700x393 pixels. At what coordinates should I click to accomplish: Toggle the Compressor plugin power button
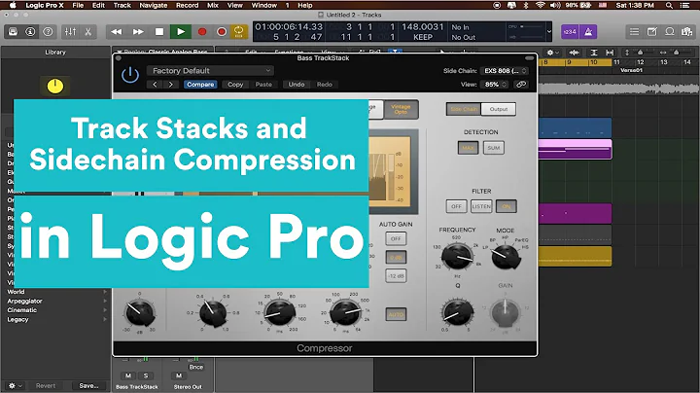130,75
